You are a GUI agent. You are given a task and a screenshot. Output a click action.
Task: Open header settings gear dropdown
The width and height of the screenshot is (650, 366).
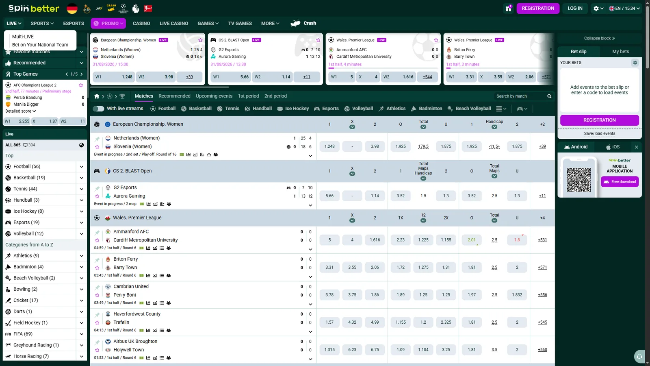[598, 8]
